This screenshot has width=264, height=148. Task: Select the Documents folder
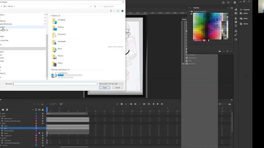(59, 35)
